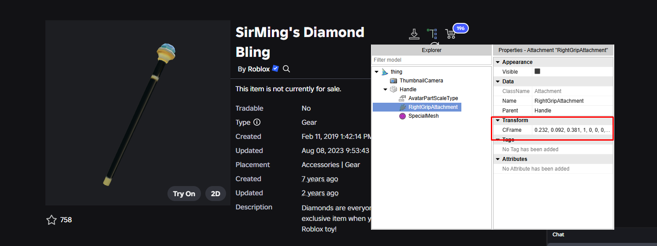Screen dimensions: 657x246
Task: Click 'No Attribute has been added' text
Action: (x=536, y=169)
